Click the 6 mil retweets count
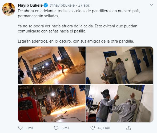 tap(65, 128)
